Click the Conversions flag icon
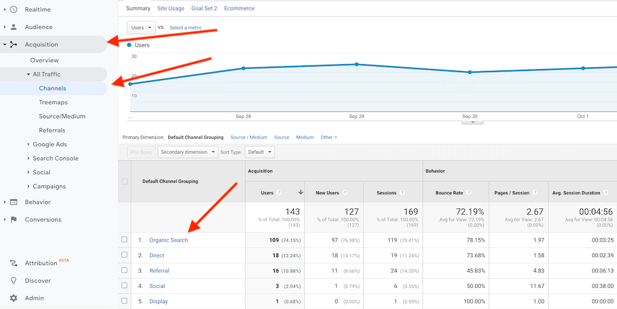The width and height of the screenshot is (617, 309). click(x=14, y=220)
